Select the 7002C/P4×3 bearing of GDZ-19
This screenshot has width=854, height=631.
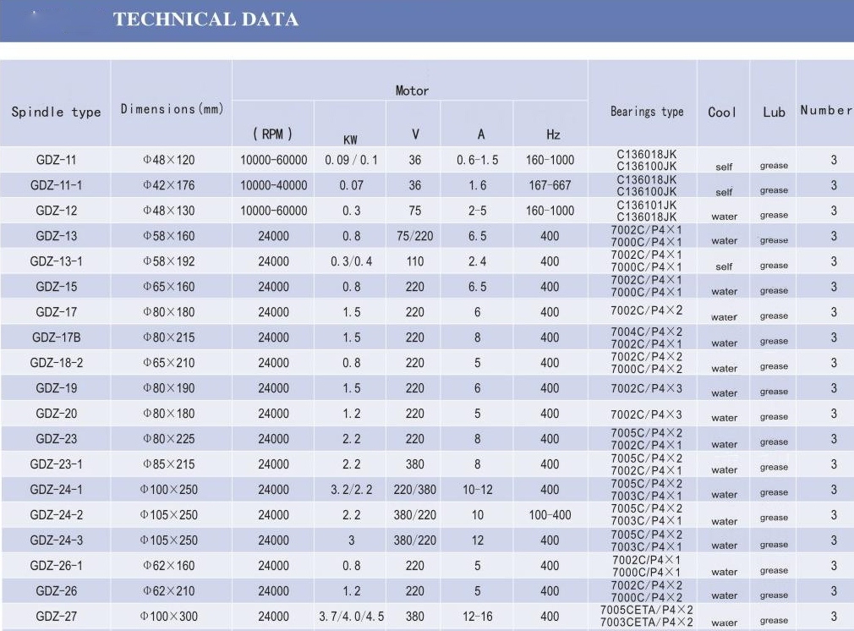[646, 388]
